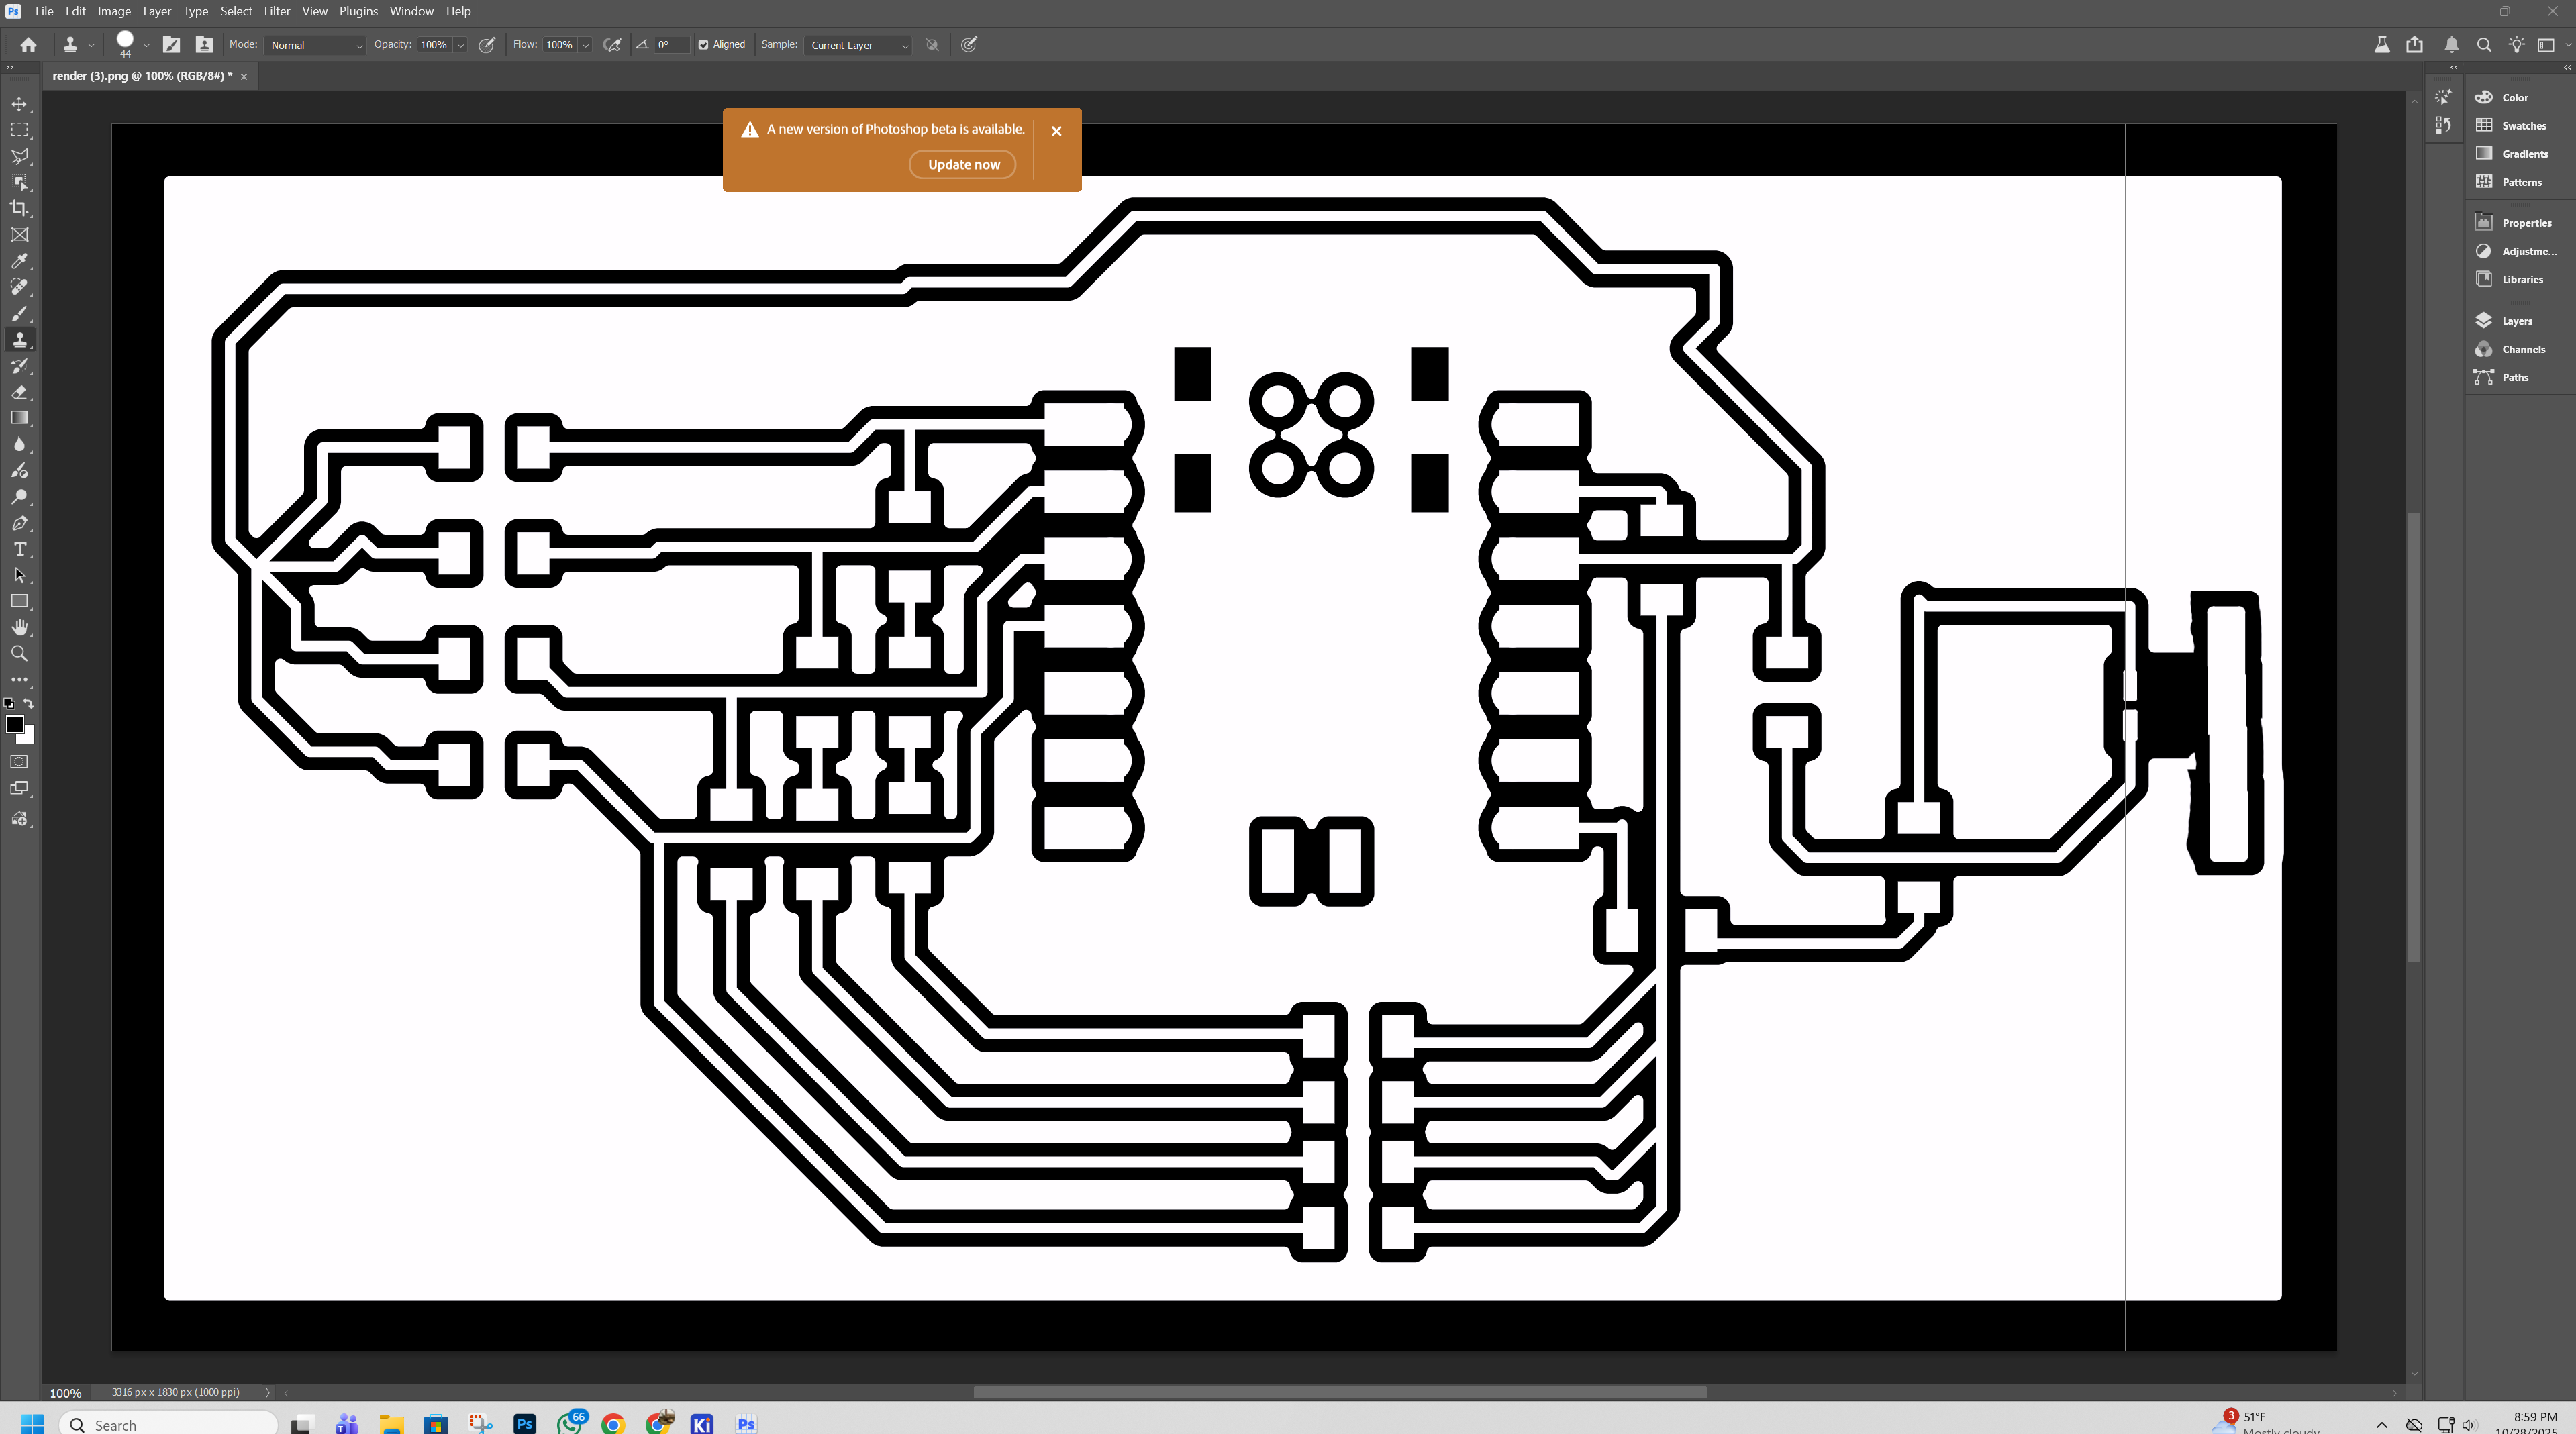Open the Layers panel tab

point(2516,321)
